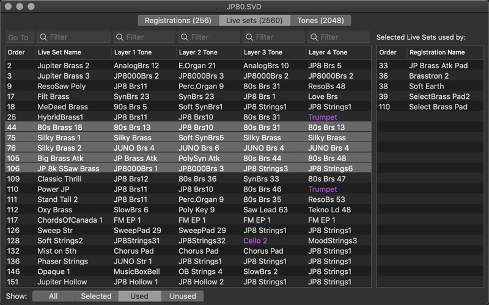
Task: Select the Classic Thrill live set
Action: coord(188,179)
